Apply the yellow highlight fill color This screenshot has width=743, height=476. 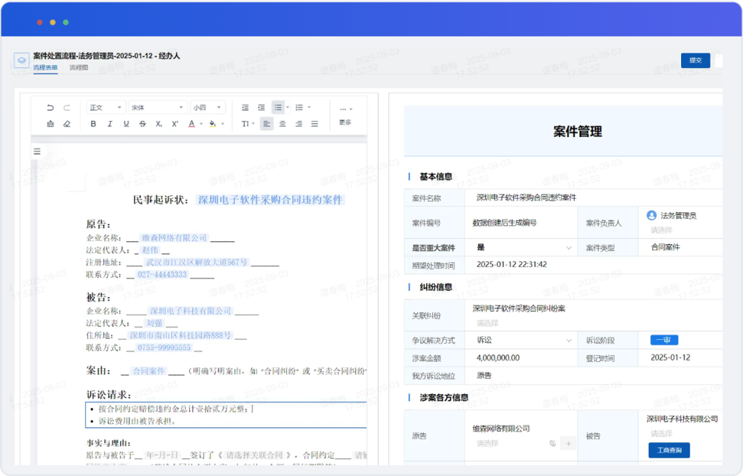(x=213, y=124)
